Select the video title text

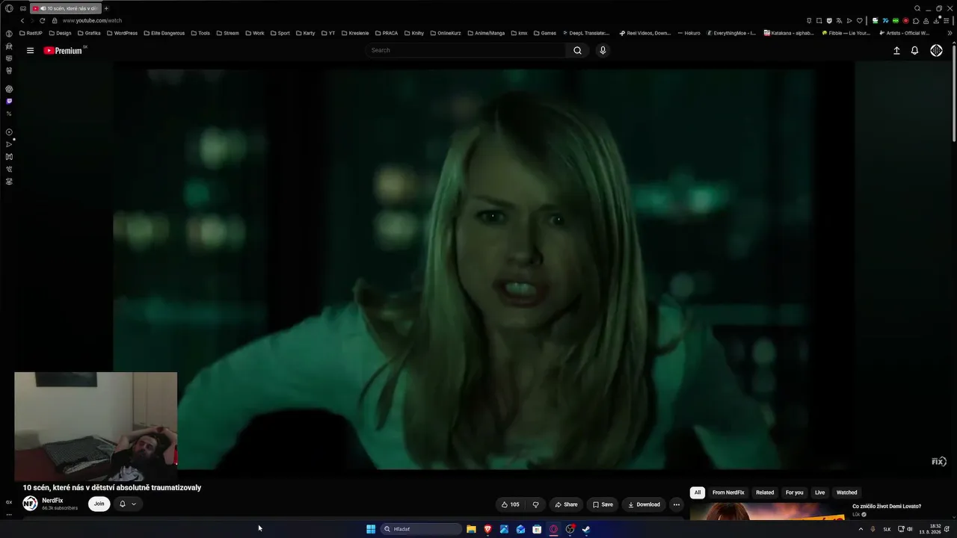[x=112, y=488]
